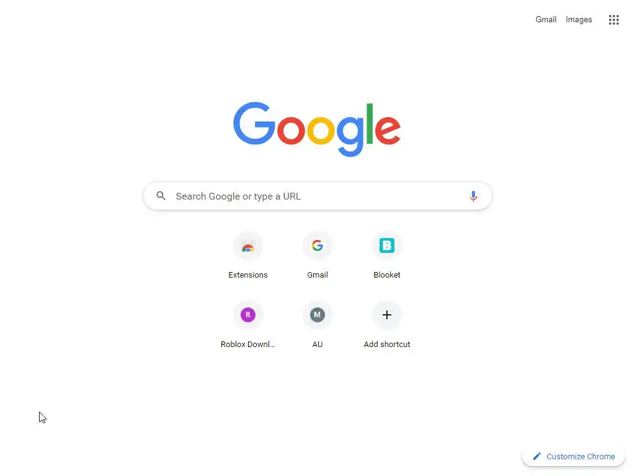Open the AU shortcut with M icon
635x476 pixels.
click(x=317, y=315)
